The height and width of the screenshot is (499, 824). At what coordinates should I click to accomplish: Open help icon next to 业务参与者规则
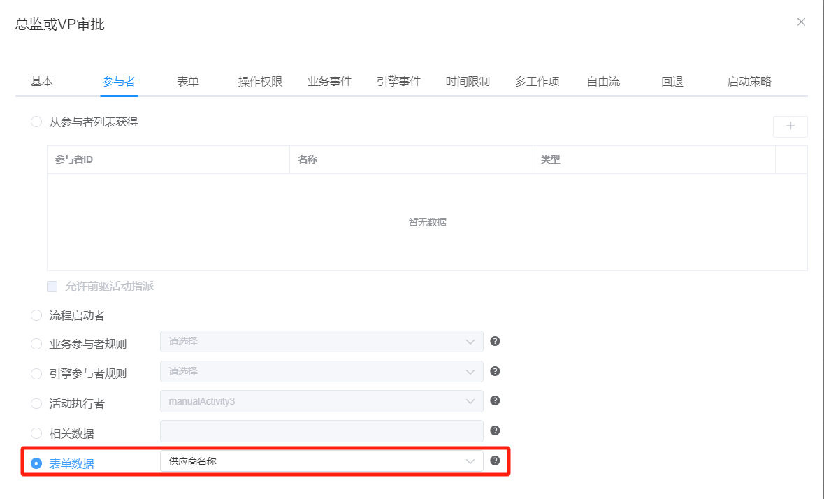[496, 342]
